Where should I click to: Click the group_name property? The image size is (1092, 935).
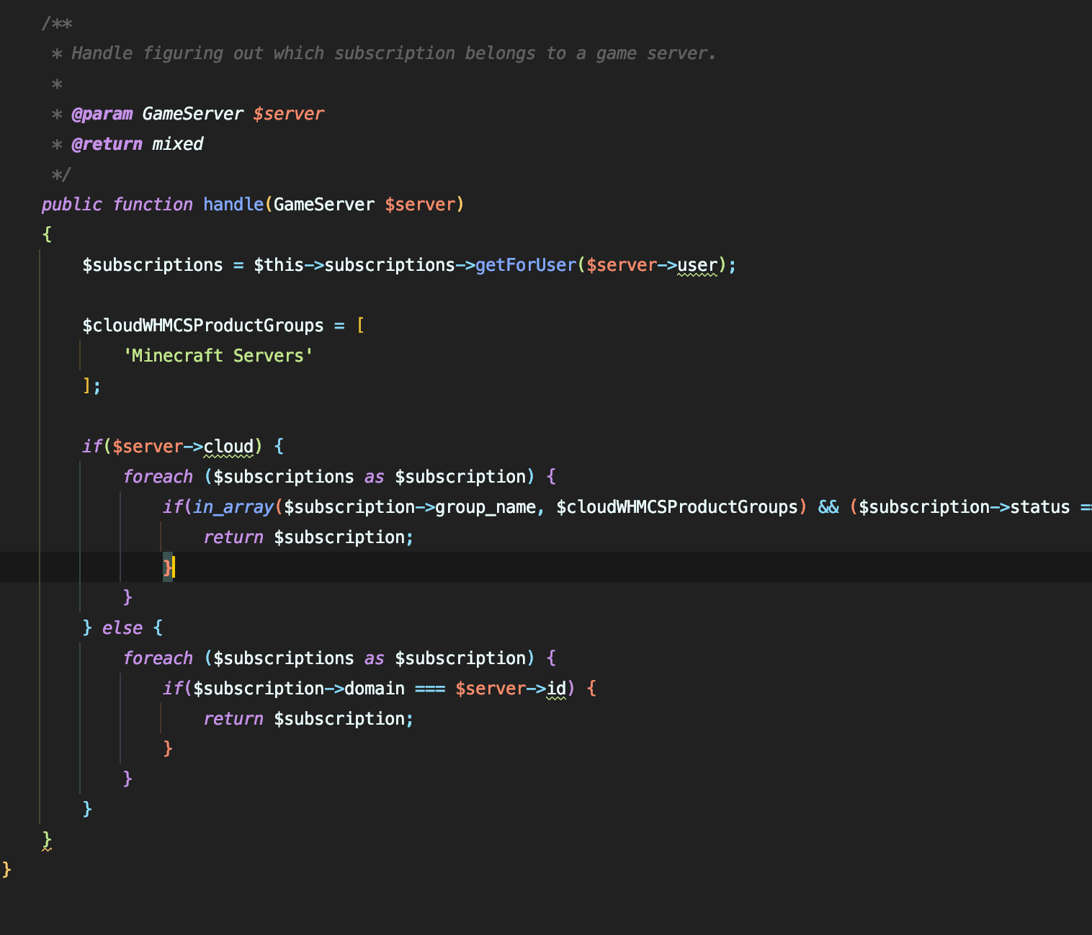point(485,507)
